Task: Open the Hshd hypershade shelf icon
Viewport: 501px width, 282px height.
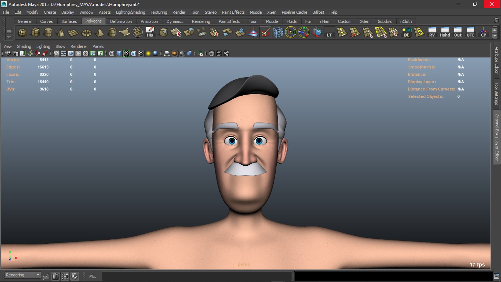Action: [445, 32]
